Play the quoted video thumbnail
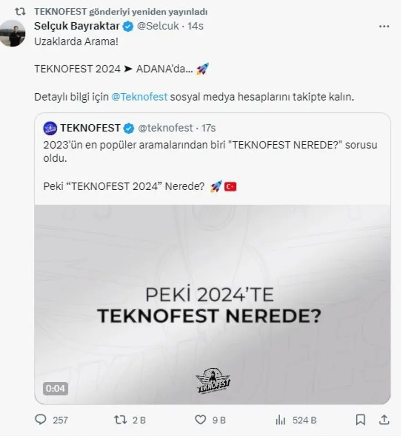The height and width of the screenshot is (436, 401). [x=212, y=304]
